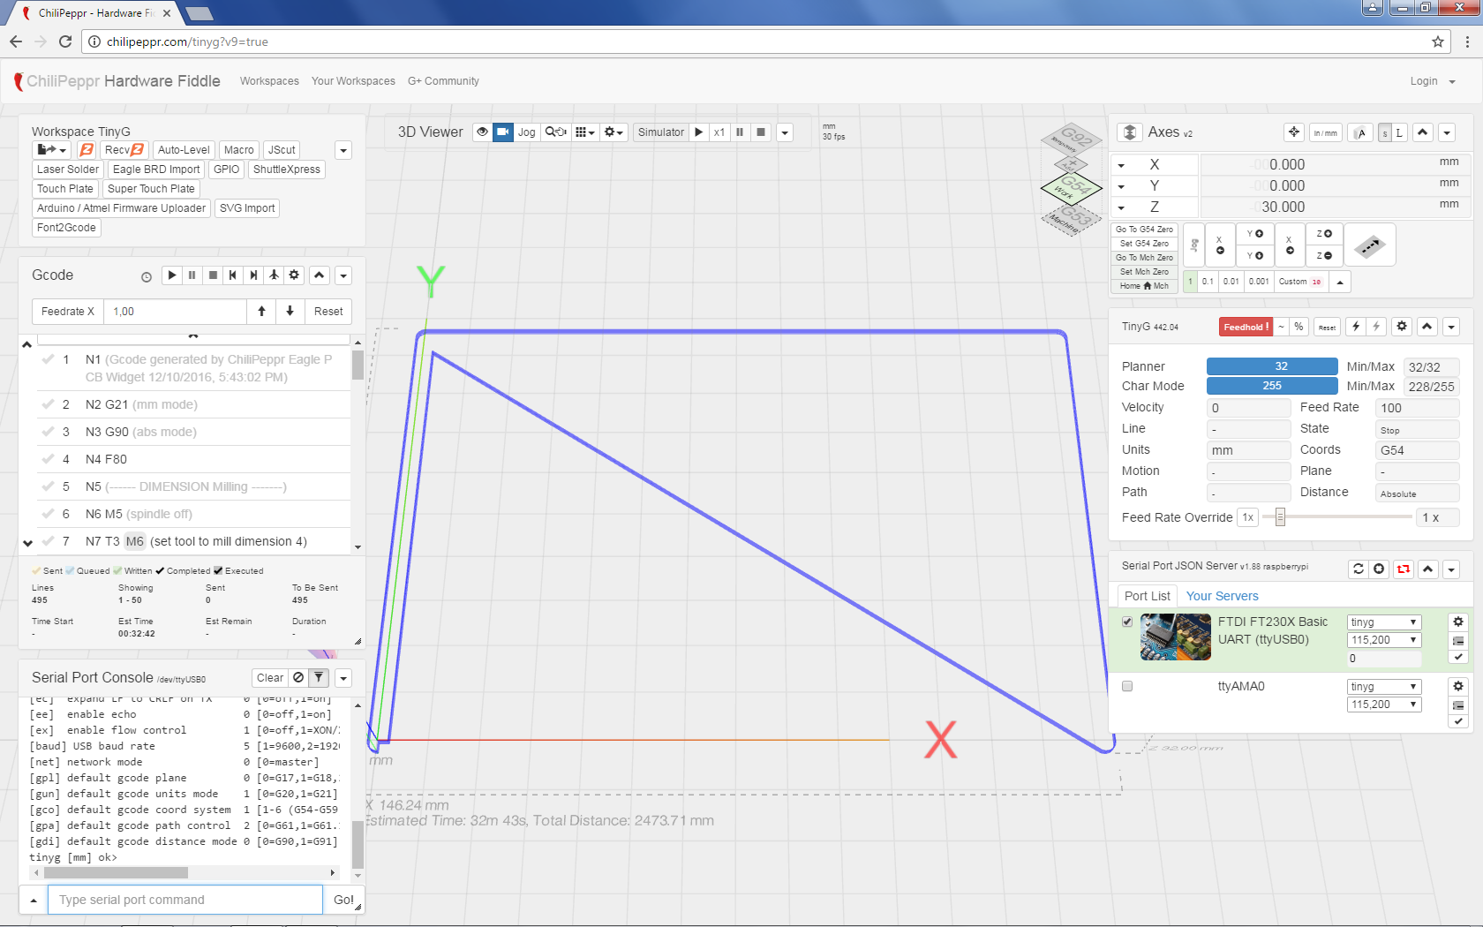This screenshot has width=1483, height=927.
Task: Uncheck the FTDI FT230X port checkbox
Action: [x=1127, y=622]
